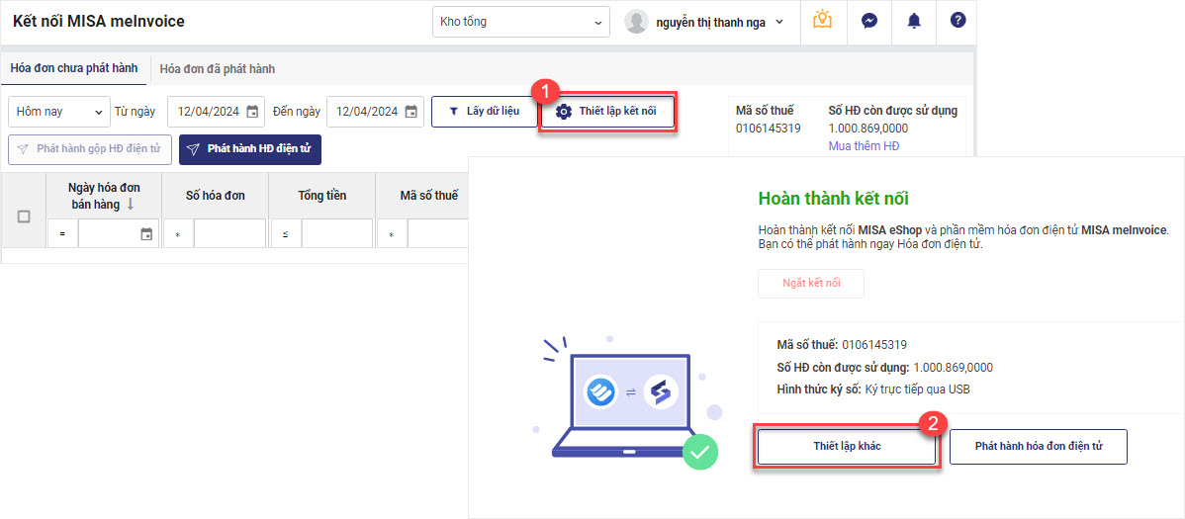Screen dimensions: 1185x519
Task: Sort by Ngày hóa đơn bán hàng arrow
Action: 131,204
